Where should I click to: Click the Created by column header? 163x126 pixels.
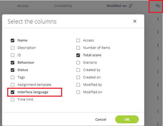click(x=63, y=6)
